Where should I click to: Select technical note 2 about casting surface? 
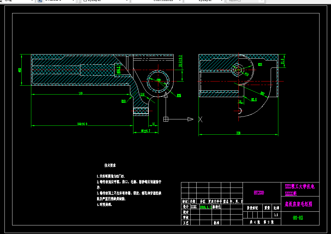point(129,184)
